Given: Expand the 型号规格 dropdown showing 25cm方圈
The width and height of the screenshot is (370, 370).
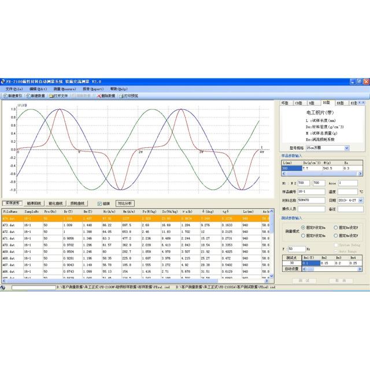Looking at the screenshot, I should [347, 148].
